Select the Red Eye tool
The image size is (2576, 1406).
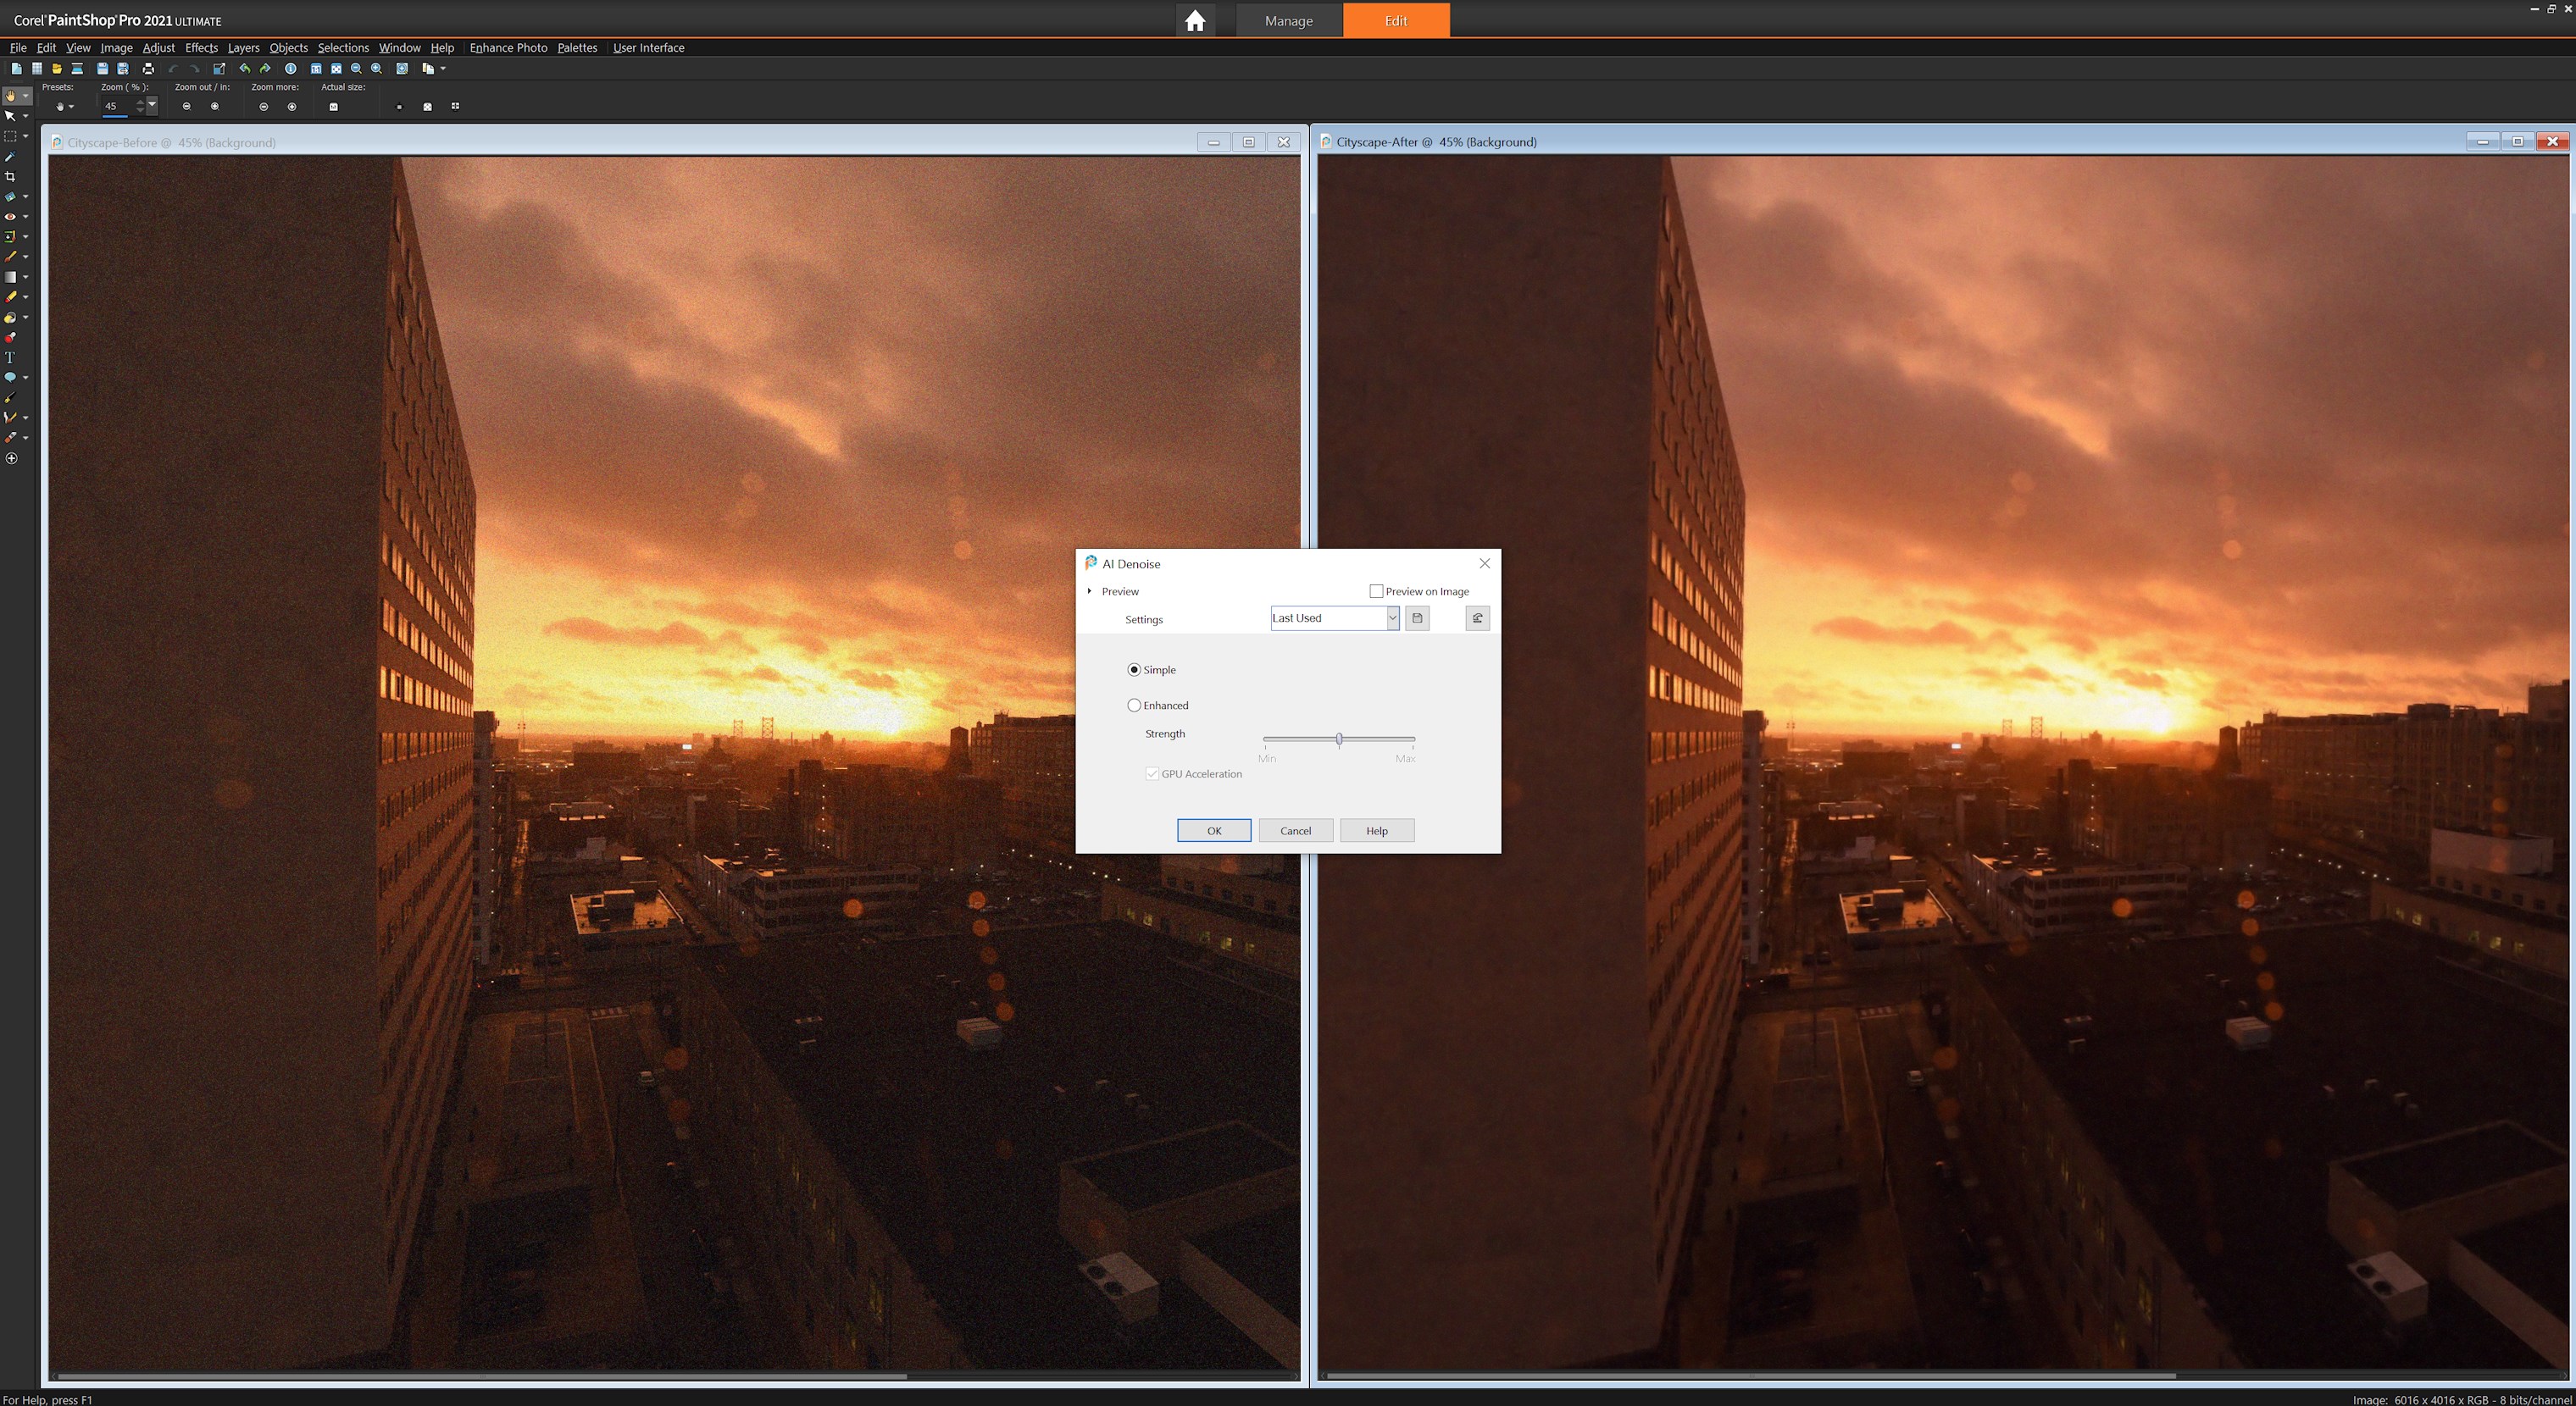[x=10, y=216]
